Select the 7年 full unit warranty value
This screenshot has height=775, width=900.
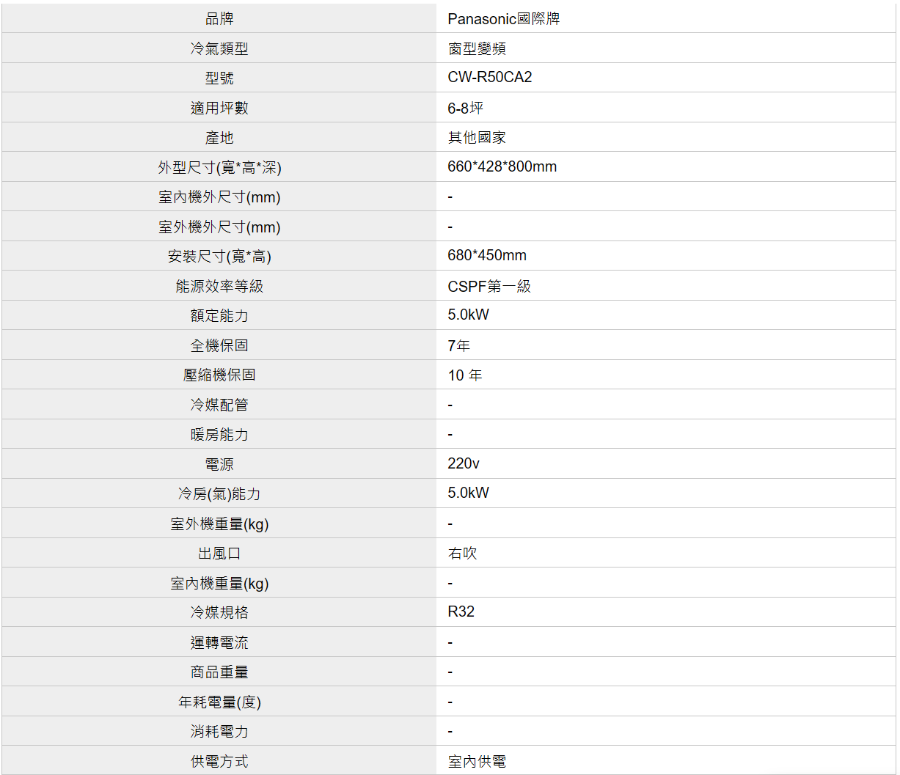(x=458, y=345)
